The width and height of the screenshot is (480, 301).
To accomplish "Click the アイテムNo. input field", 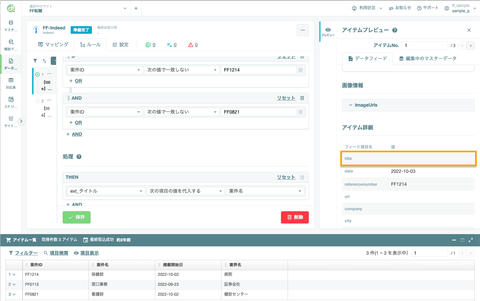I will tap(425, 45).
